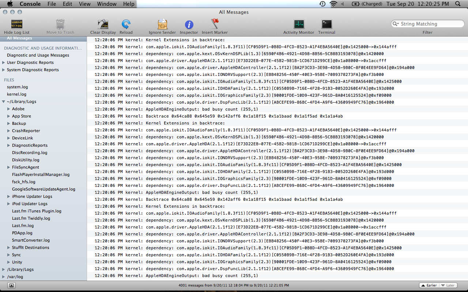Click the date and time in menu bar

point(418,4)
